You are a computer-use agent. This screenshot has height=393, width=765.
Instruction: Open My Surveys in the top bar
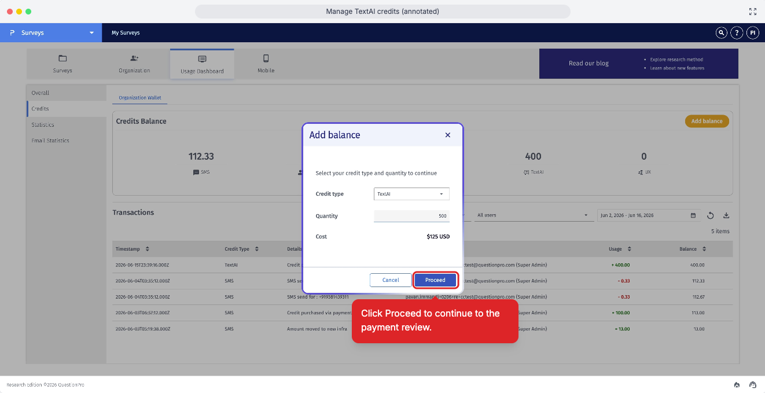(126, 33)
